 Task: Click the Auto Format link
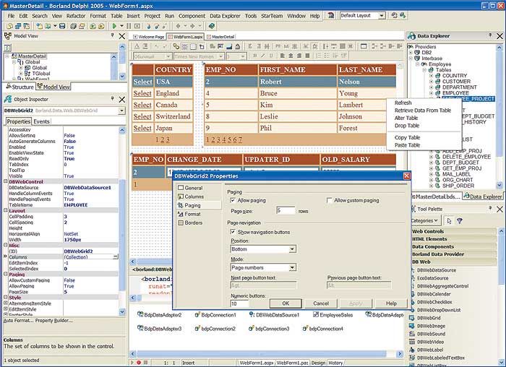point(18,321)
